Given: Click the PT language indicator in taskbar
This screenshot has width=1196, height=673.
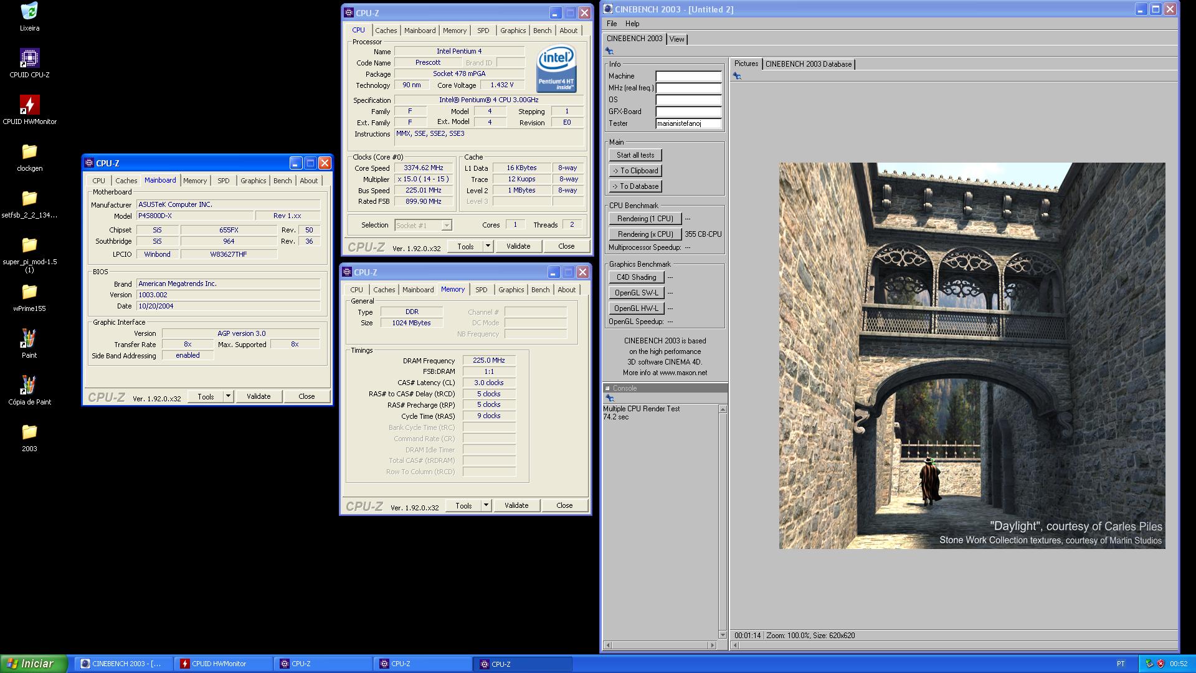Looking at the screenshot, I should 1121,664.
